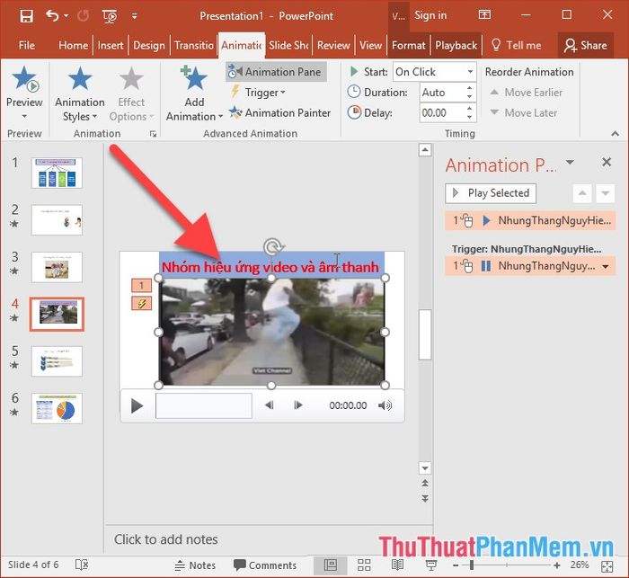Open Reading View from status bar
Viewport: 629px width, 578px height.
397,565
